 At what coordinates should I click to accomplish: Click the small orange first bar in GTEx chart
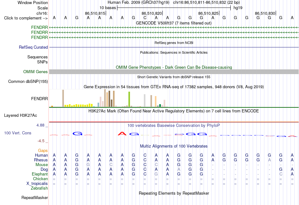click(52, 106)
